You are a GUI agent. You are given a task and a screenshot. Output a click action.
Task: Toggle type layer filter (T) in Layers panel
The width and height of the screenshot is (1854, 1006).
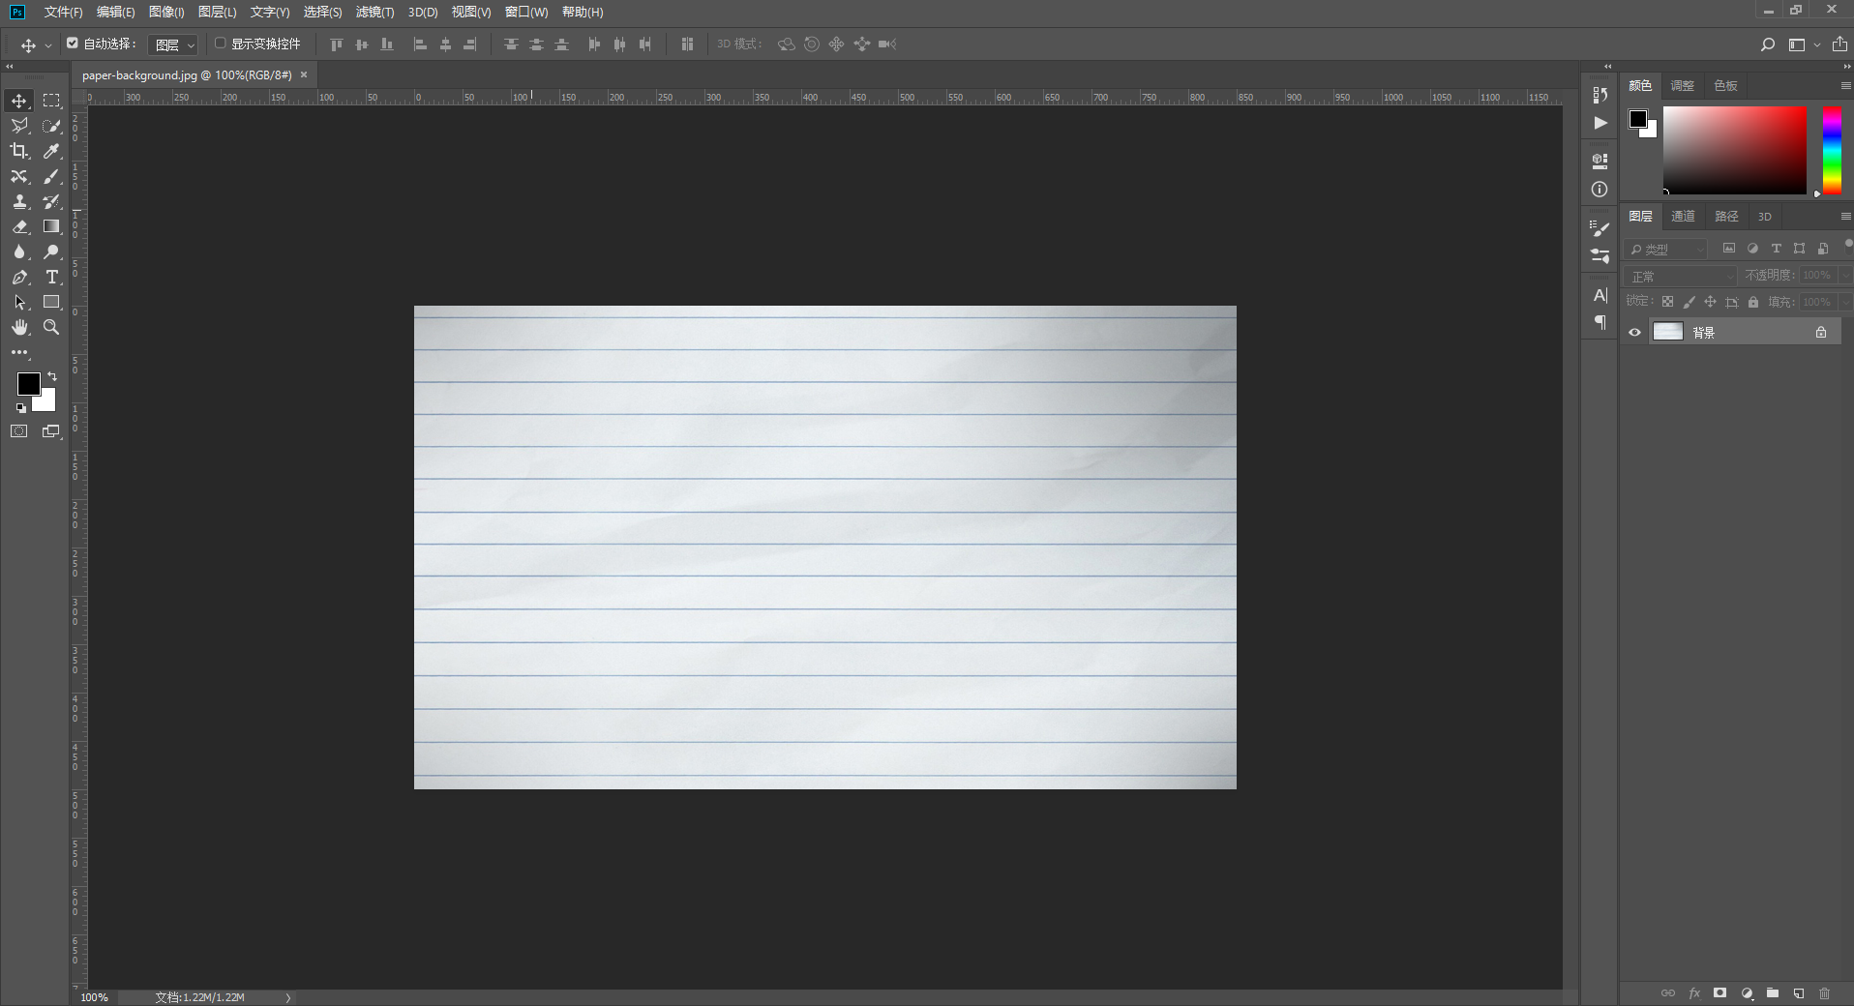(1776, 249)
